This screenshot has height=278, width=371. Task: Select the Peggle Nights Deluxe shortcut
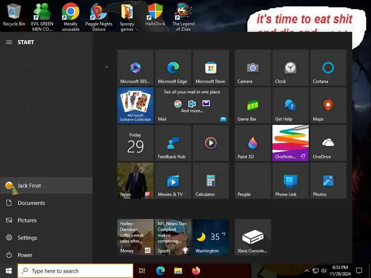[99, 17]
